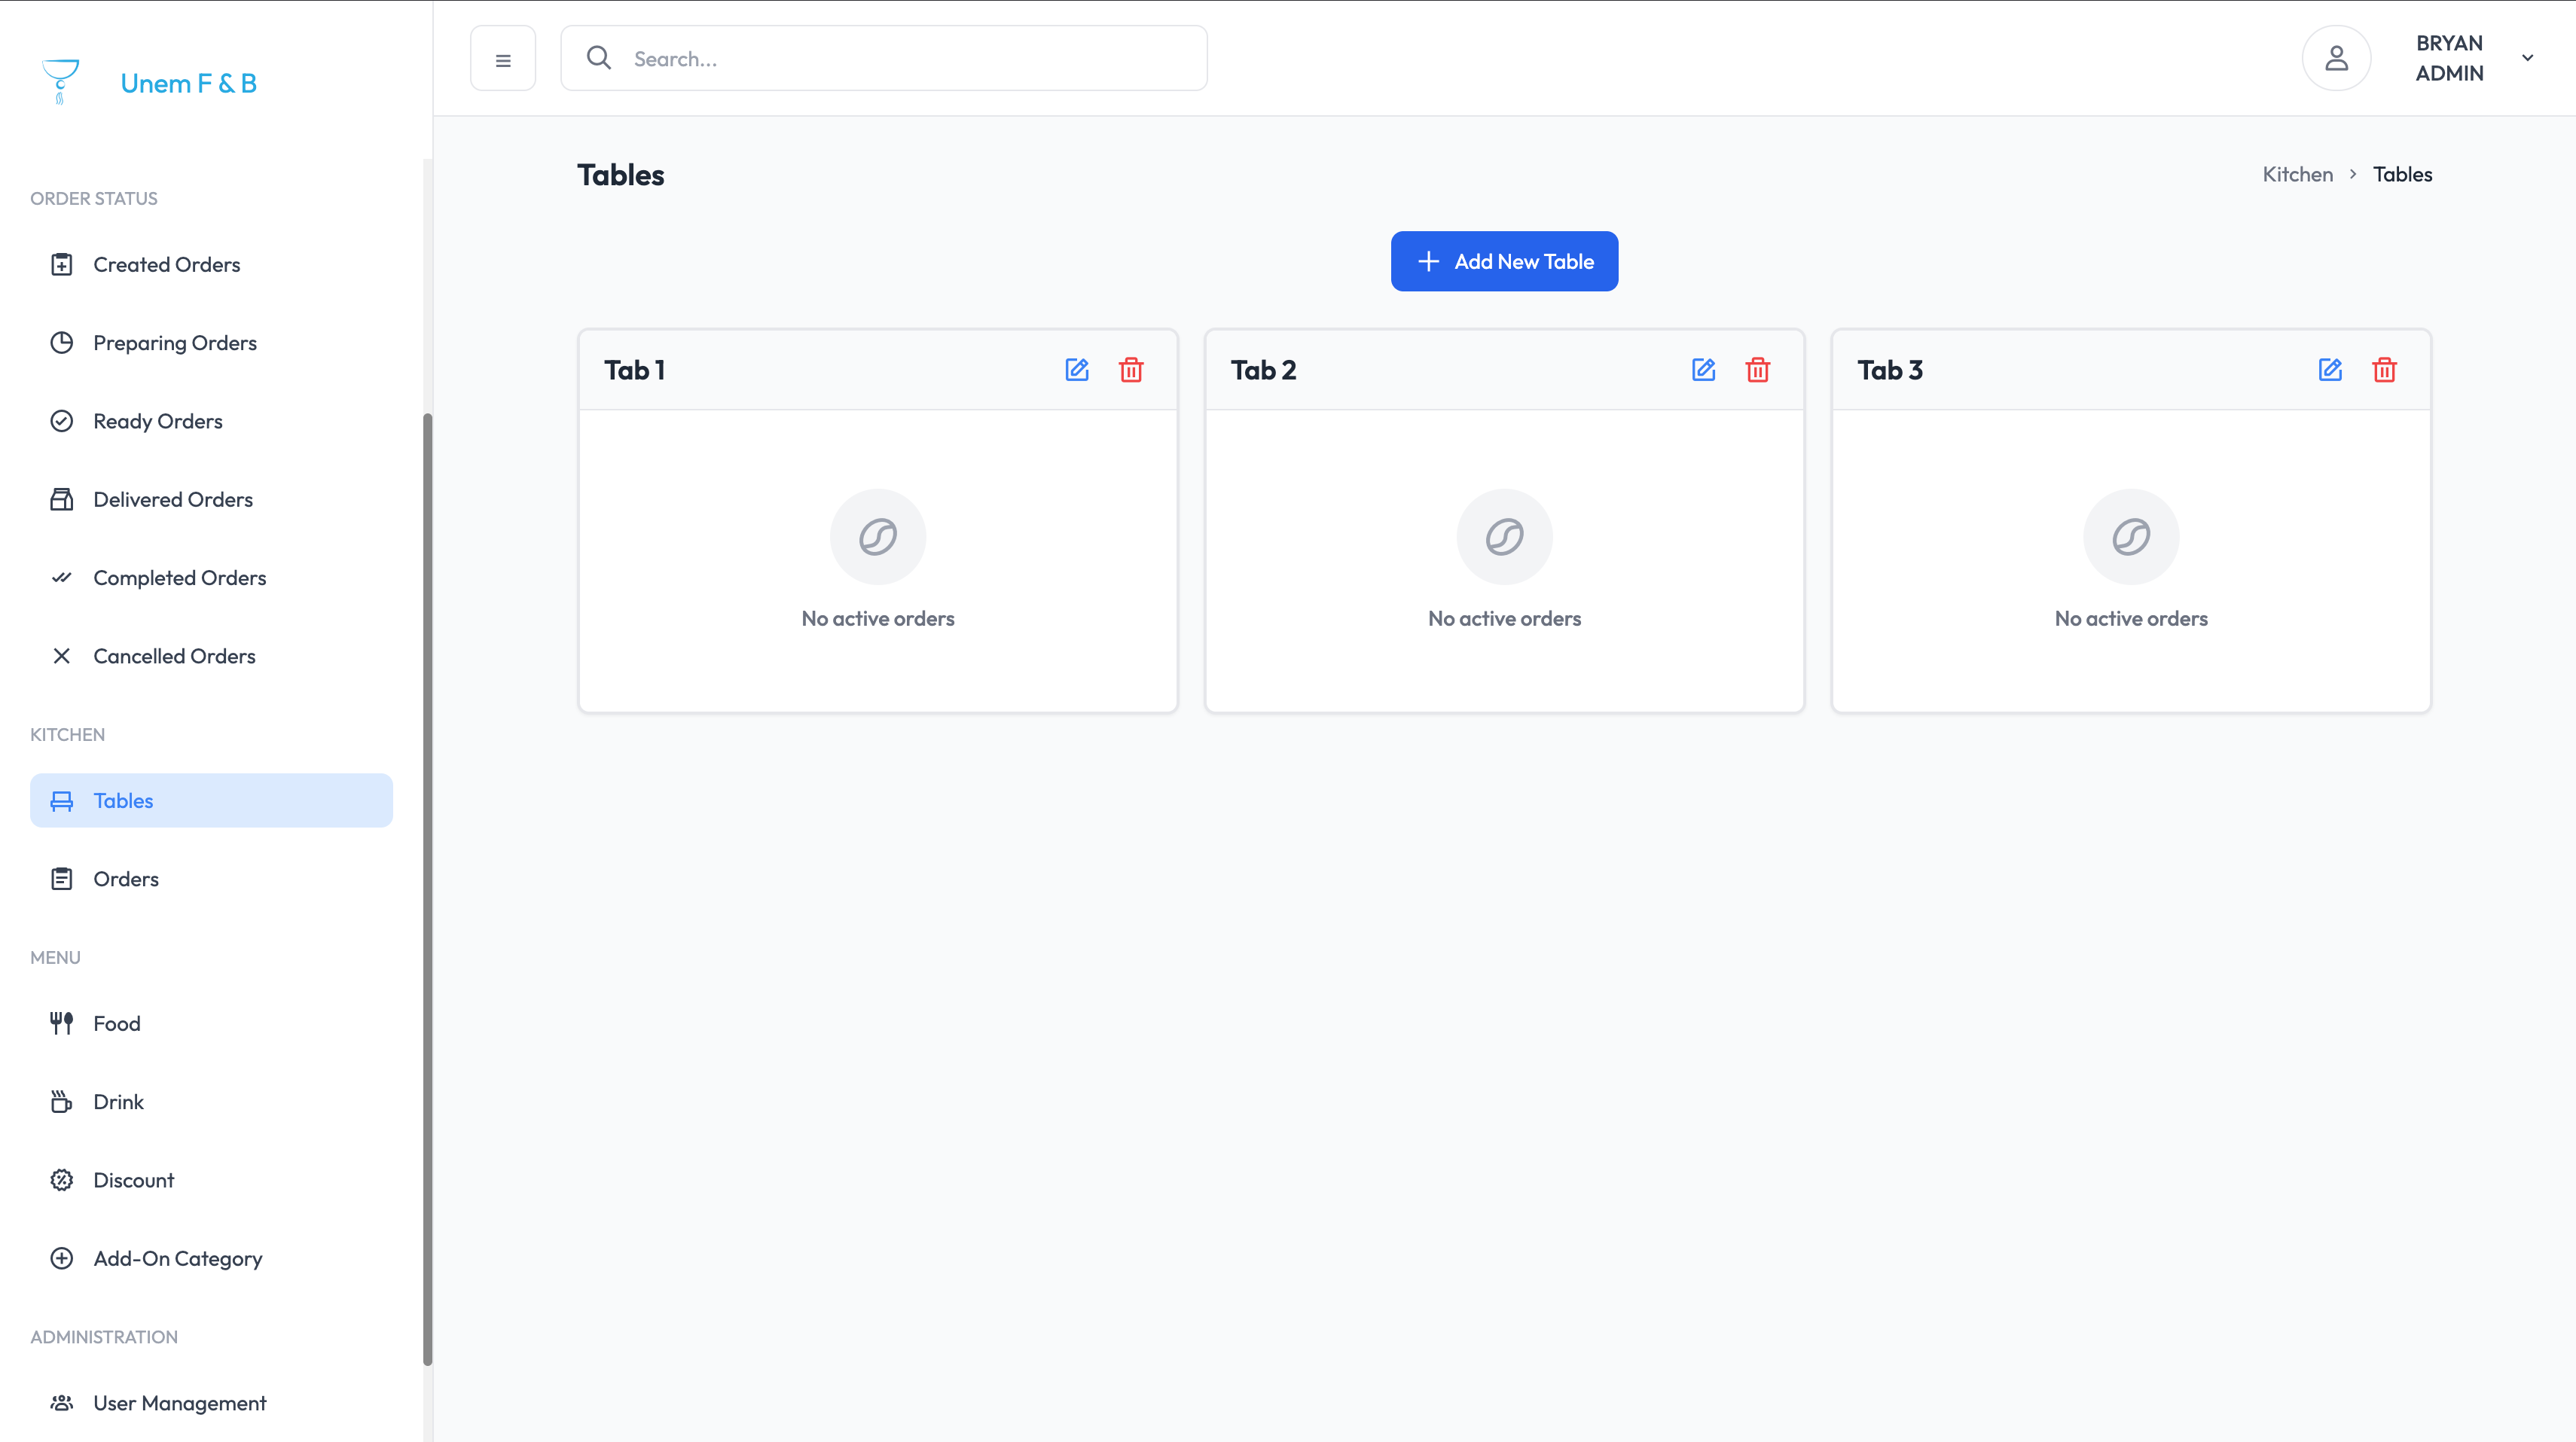The image size is (2576, 1442).
Task: Click the Discount badge icon
Action: point(62,1180)
